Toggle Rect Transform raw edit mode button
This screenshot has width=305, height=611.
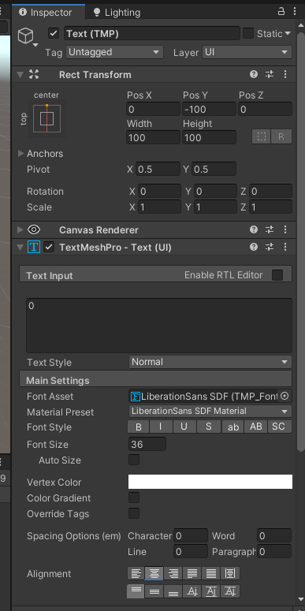click(x=281, y=136)
